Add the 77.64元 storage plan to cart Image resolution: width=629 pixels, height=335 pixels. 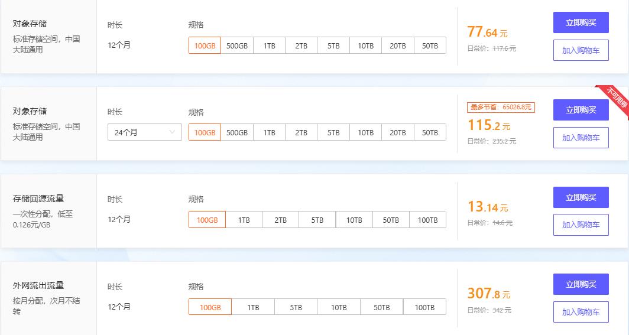click(x=581, y=50)
